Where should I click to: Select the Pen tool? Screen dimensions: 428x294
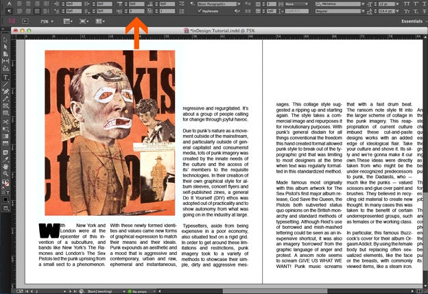[5, 91]
